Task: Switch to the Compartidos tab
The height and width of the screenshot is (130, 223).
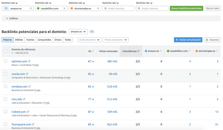Action: [44, 40]
